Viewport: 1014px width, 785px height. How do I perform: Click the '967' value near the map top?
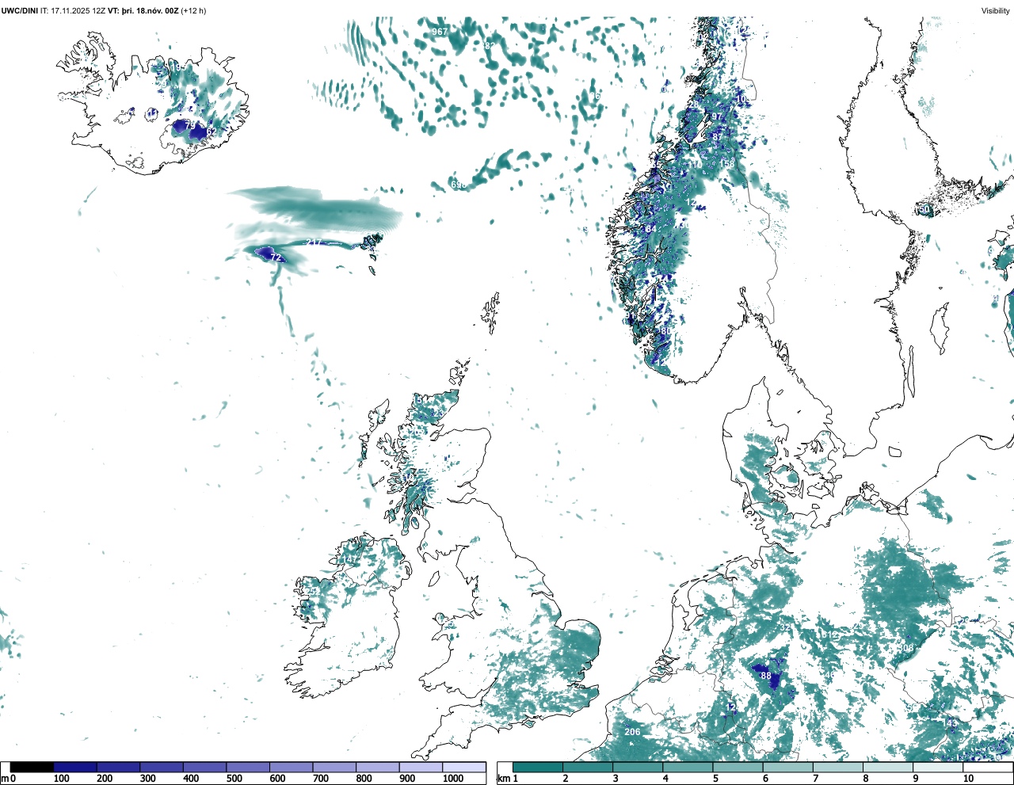click(440, 32)
